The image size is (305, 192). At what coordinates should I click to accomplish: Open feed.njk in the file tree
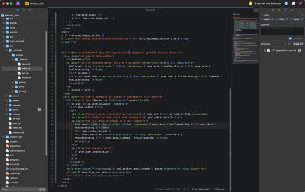[x=17, y=123]
